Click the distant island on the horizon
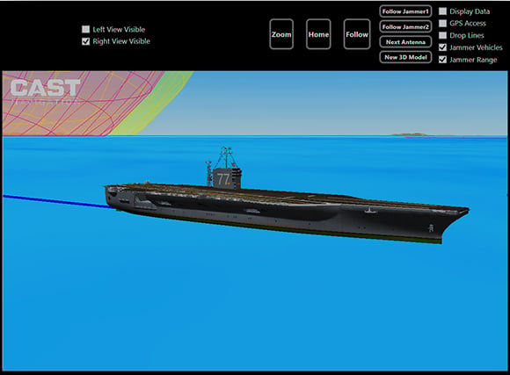Viewport: 510px width, 375px height. click(x=409, y=133)
